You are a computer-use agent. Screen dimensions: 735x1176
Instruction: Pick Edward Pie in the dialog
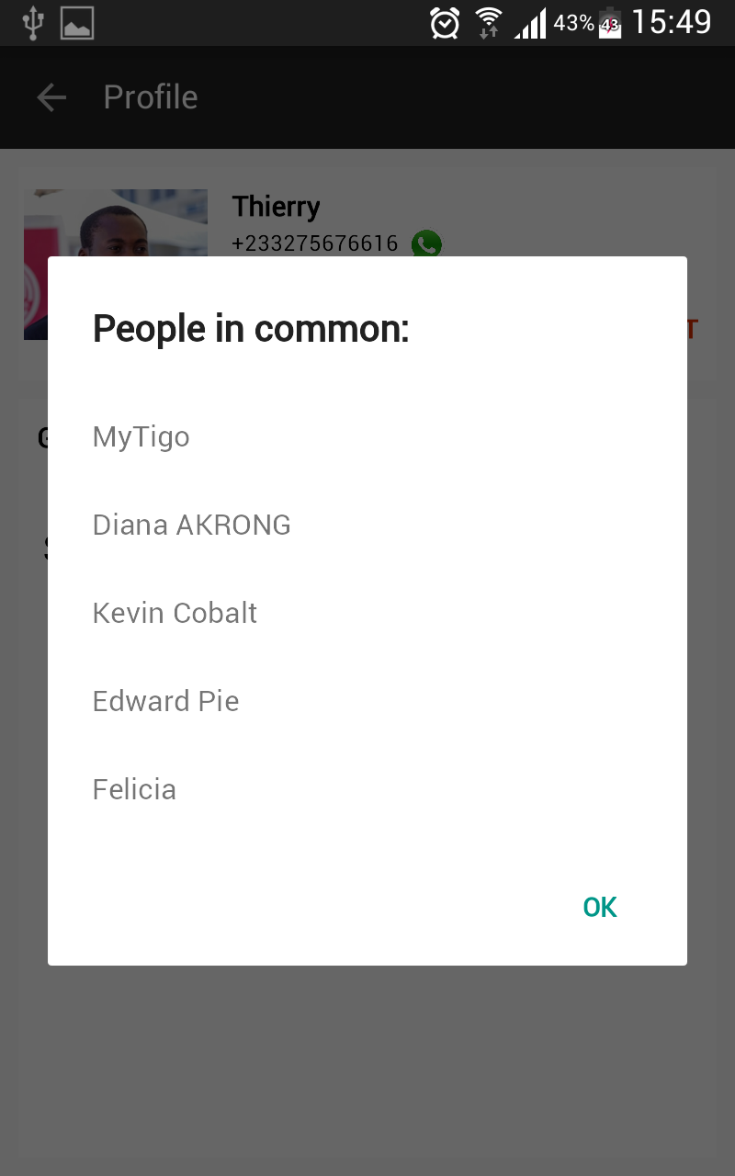(166, 701)
